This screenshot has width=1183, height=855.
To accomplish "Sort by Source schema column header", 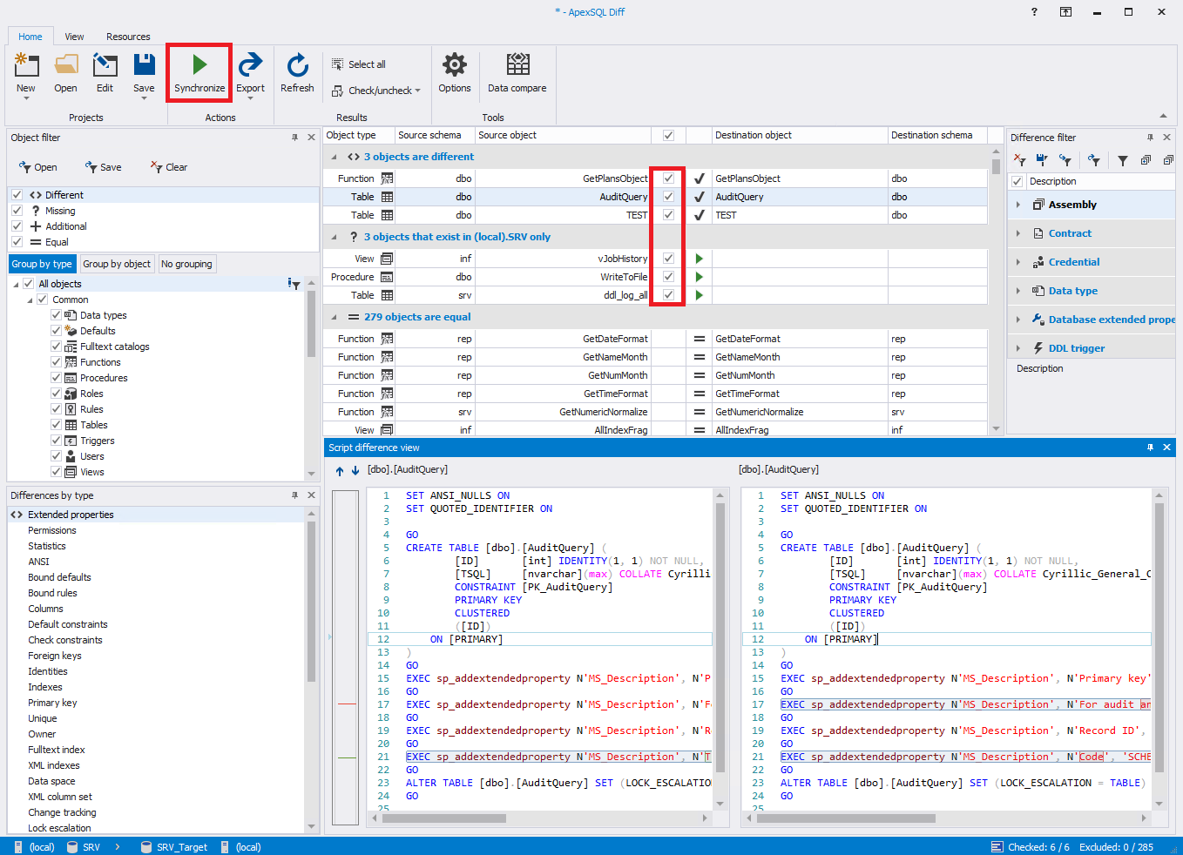I will point(435,135).
